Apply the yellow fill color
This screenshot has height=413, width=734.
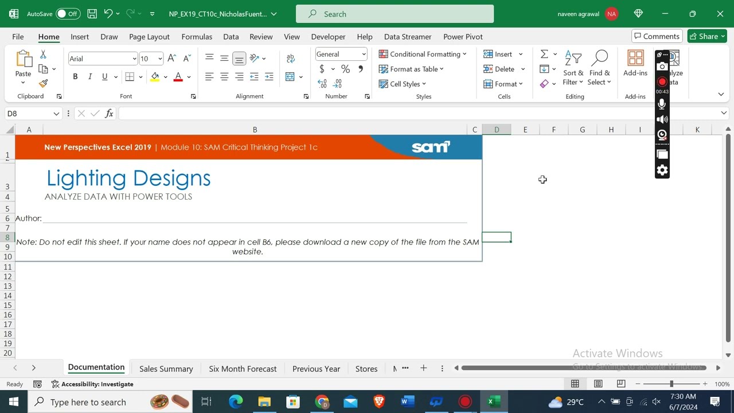[x=155, y=76]
